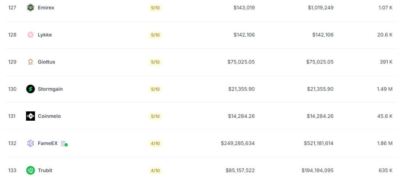Click the green Stormgain lightning icon
398x176 pixels.
point(31,89)
